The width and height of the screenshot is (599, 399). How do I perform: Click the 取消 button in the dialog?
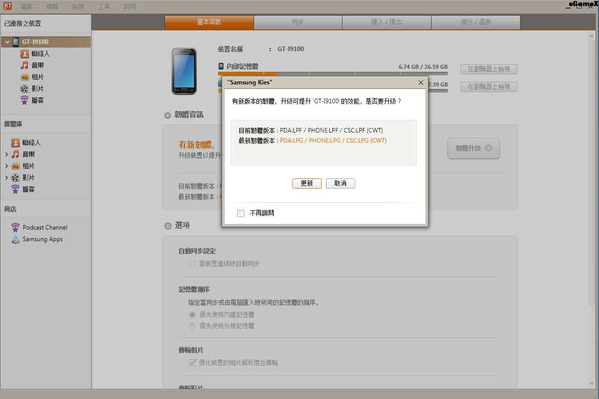pos(340,184)
